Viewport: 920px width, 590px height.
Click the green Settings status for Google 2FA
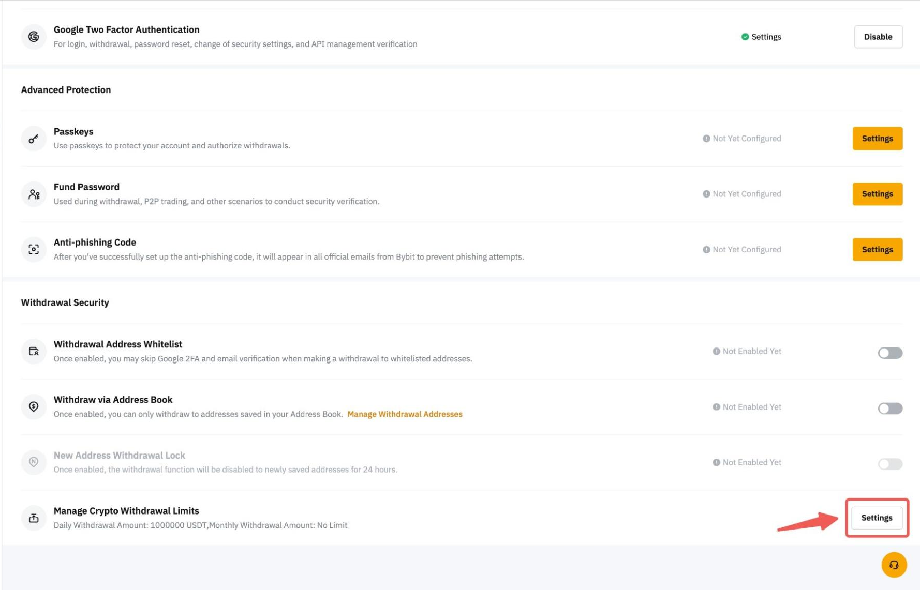tap(761, 37)
